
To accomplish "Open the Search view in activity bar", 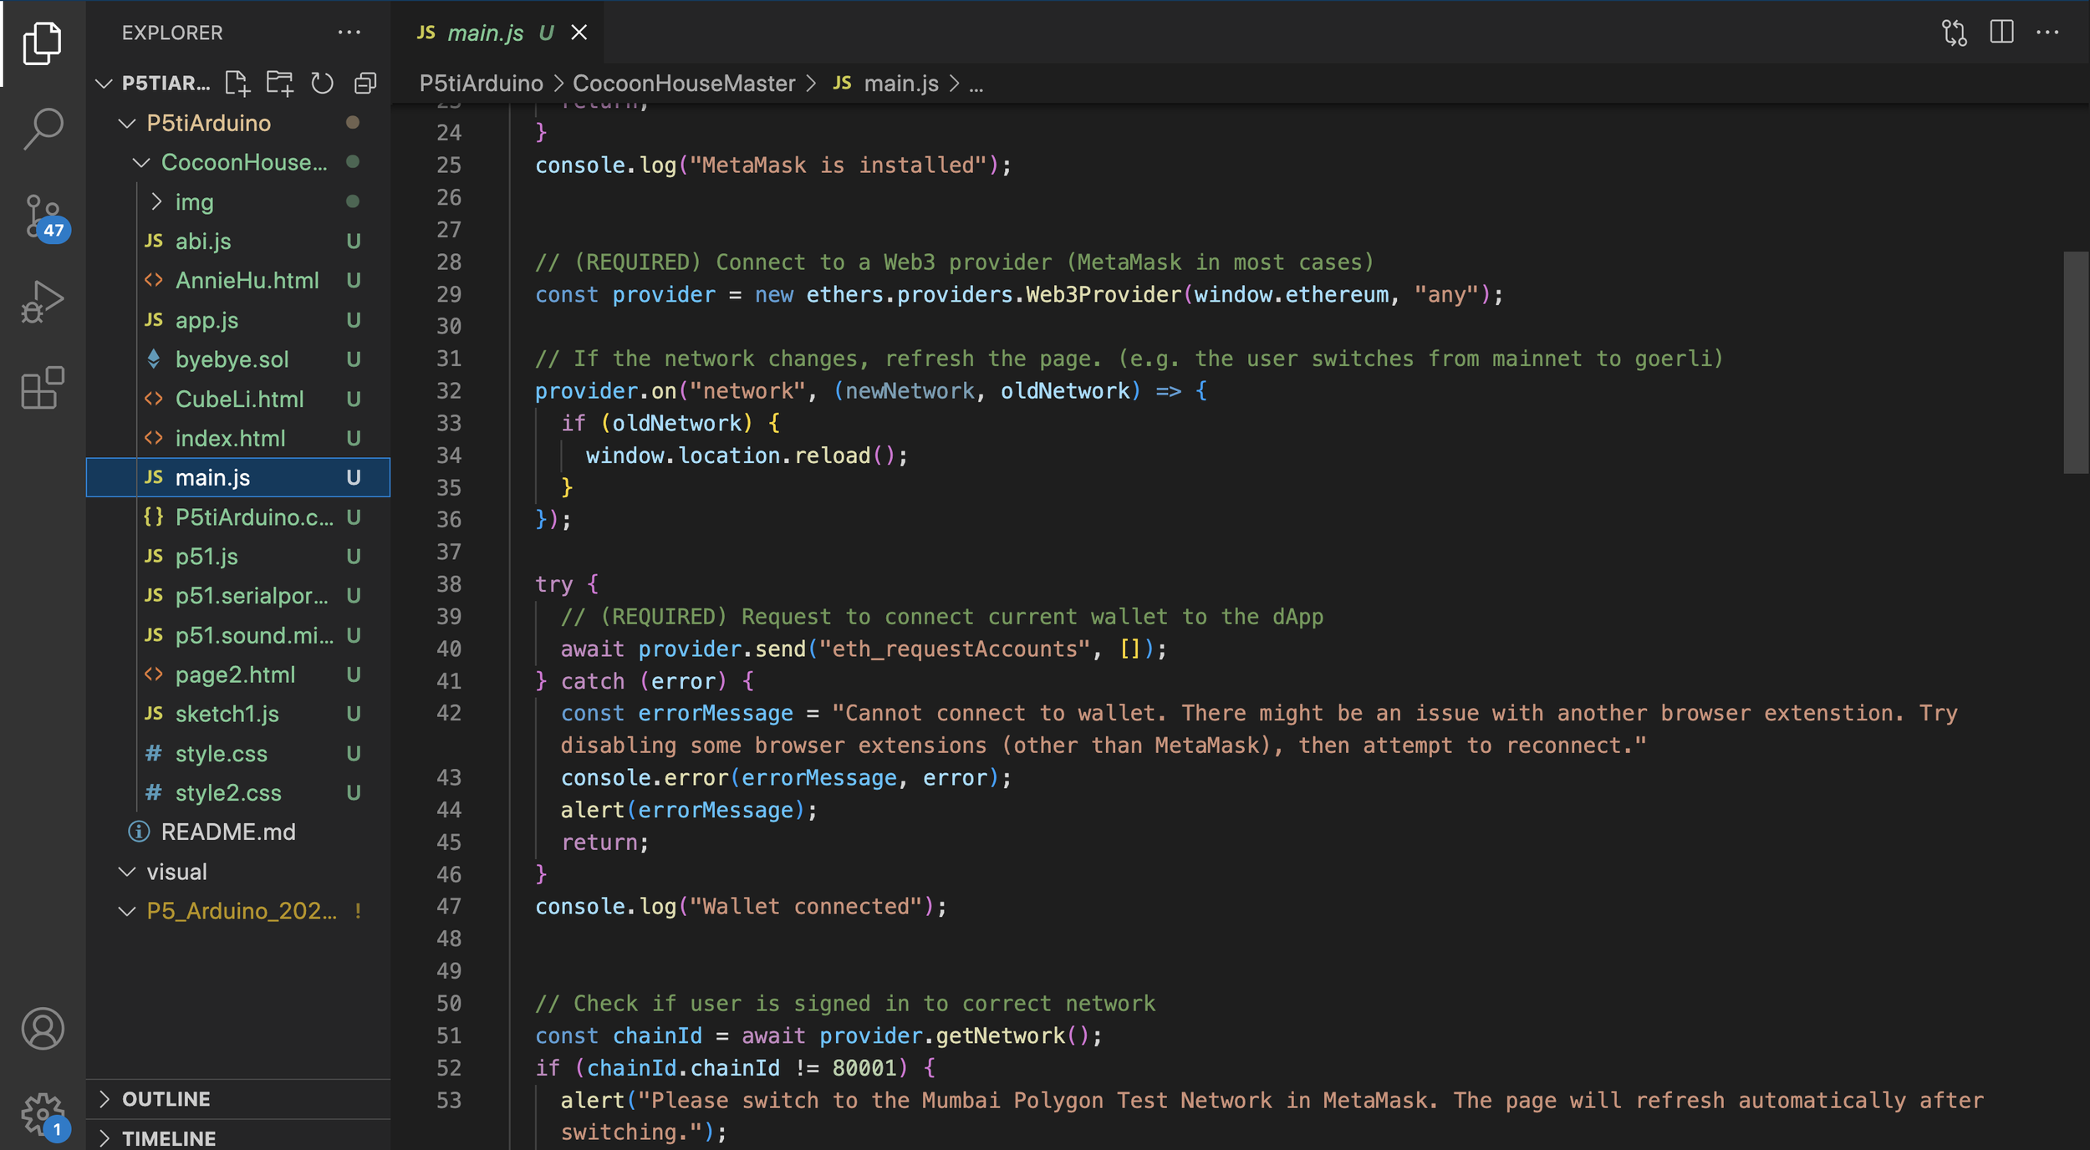I will [43, 129].
